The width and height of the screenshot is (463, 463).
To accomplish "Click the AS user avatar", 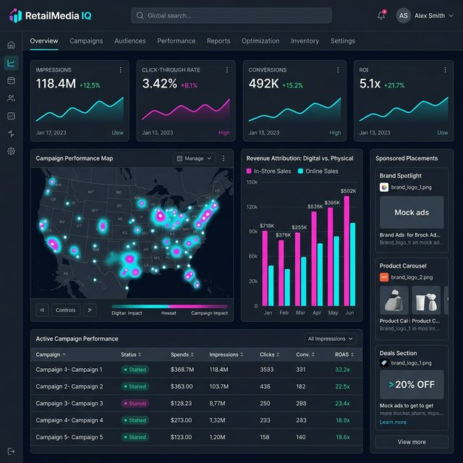I will coord(404,16).
